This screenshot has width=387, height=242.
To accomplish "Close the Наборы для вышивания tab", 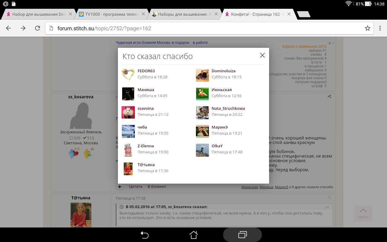I will point(216,14).
